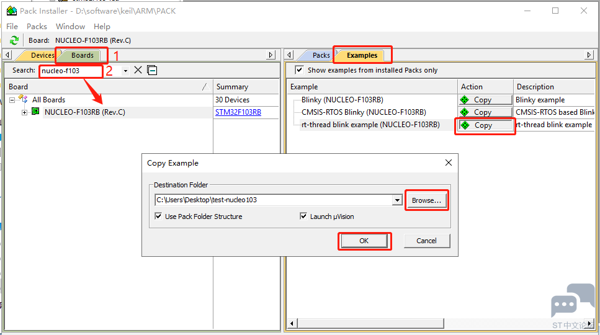The image size is (600, 335).
Task: Toggle Use Pack Folder Structure checkbox
Action: coord(158,216)
